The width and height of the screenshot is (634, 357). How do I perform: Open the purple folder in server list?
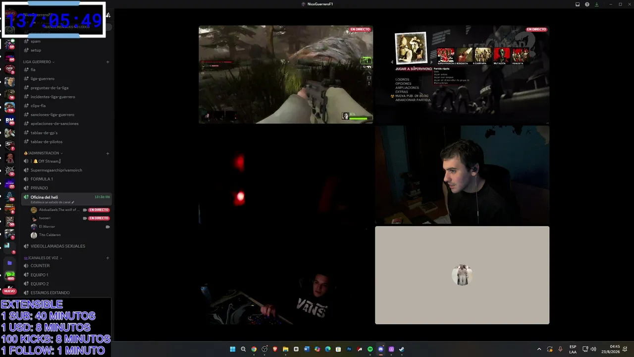(9, 263)
